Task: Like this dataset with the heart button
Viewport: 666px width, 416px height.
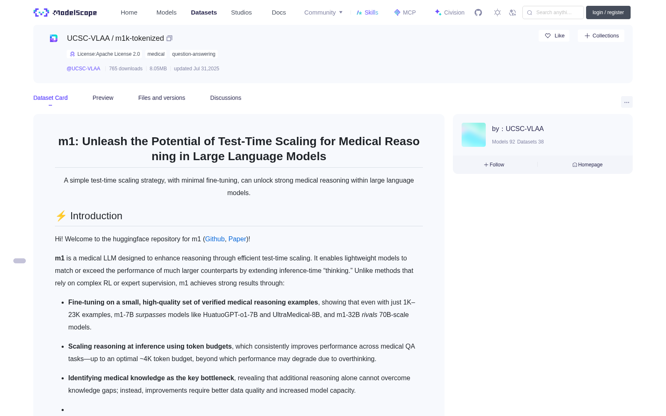Action: point(554,36)
